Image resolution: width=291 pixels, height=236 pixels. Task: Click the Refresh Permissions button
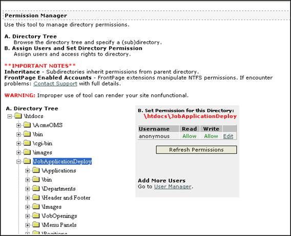[196, 150]
